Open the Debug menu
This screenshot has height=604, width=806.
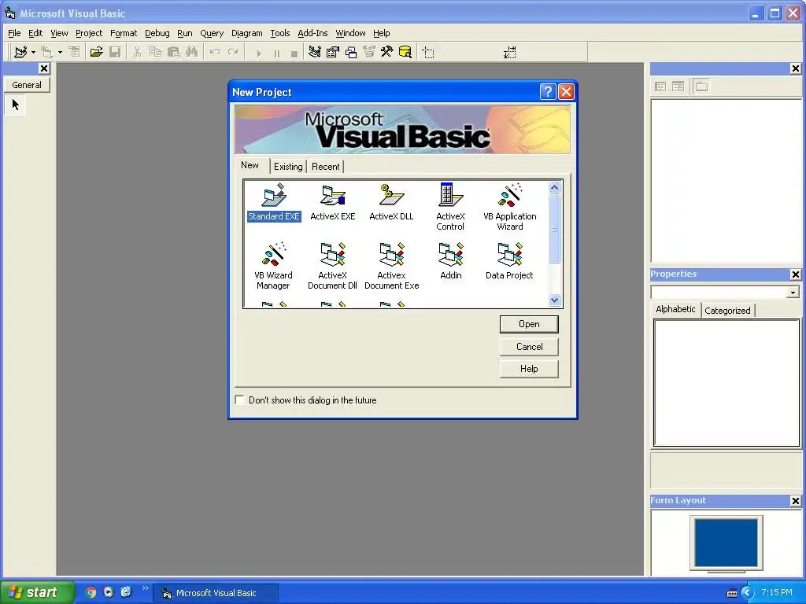tap(157, 33)
